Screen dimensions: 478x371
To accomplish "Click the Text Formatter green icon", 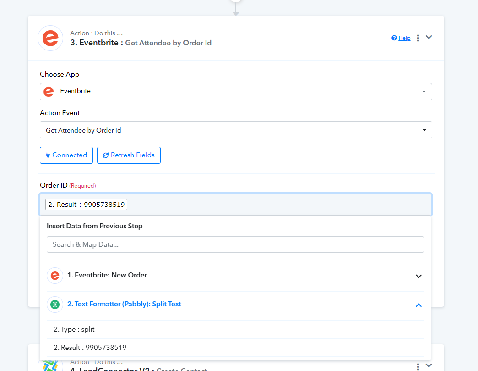I will pyautogui.click(x=55, y=305).
